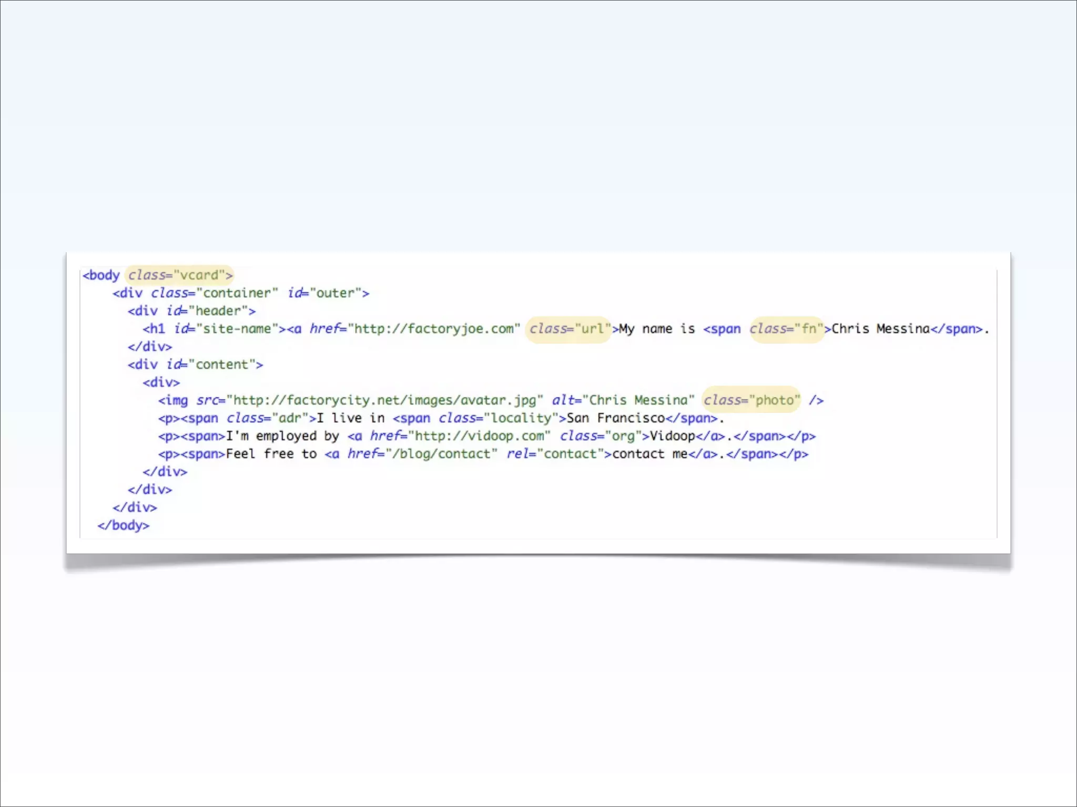
Task: Click the opening body tag
Action: [101, 275]
